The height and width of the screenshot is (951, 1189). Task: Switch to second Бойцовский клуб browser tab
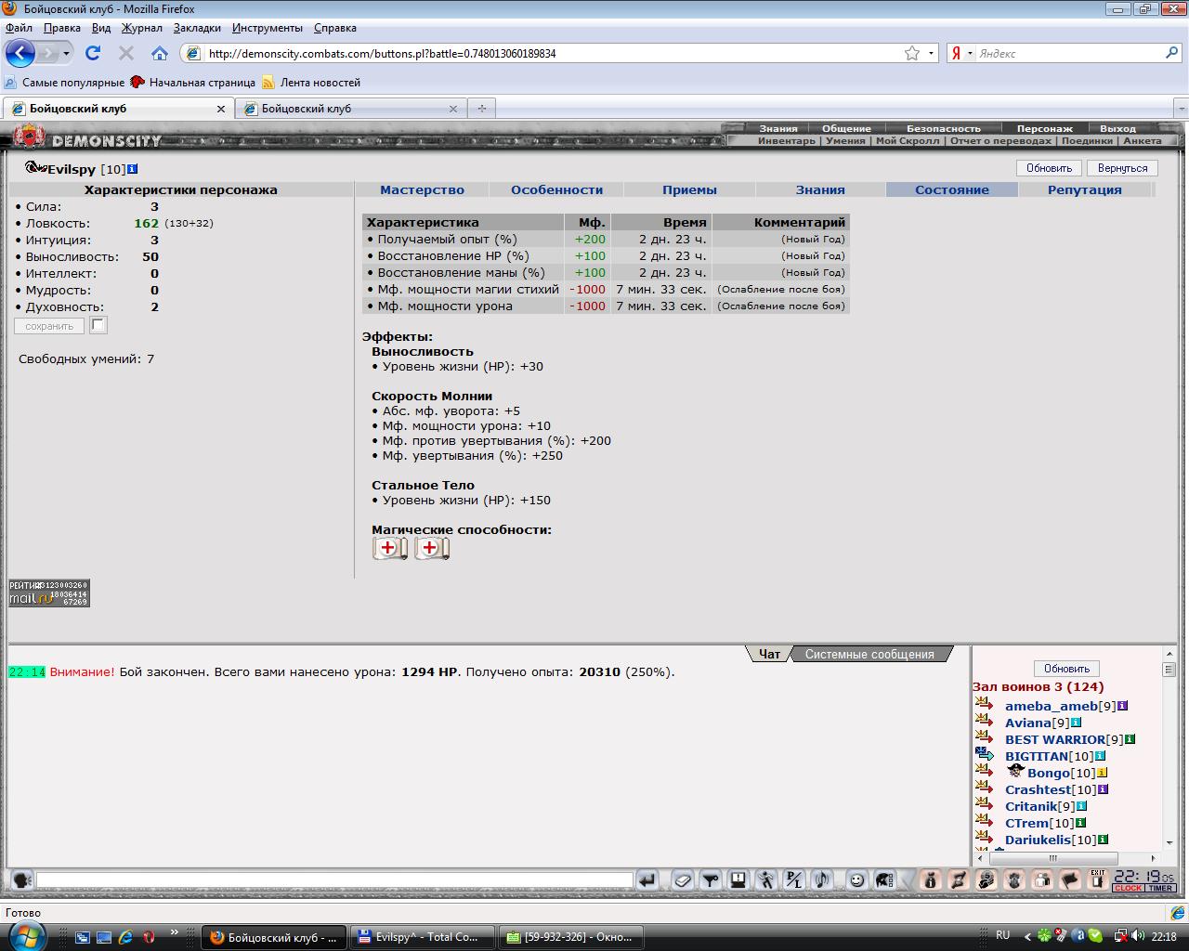350,109
